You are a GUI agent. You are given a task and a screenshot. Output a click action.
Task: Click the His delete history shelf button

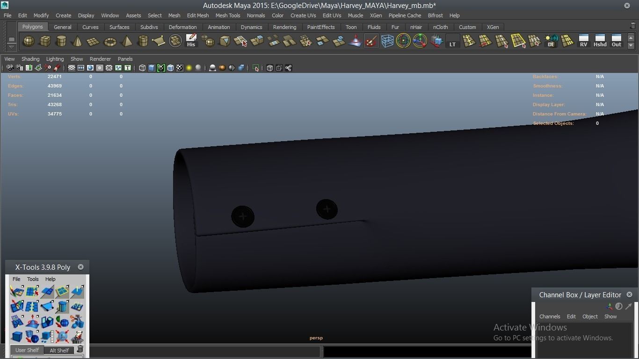[191, 41]
